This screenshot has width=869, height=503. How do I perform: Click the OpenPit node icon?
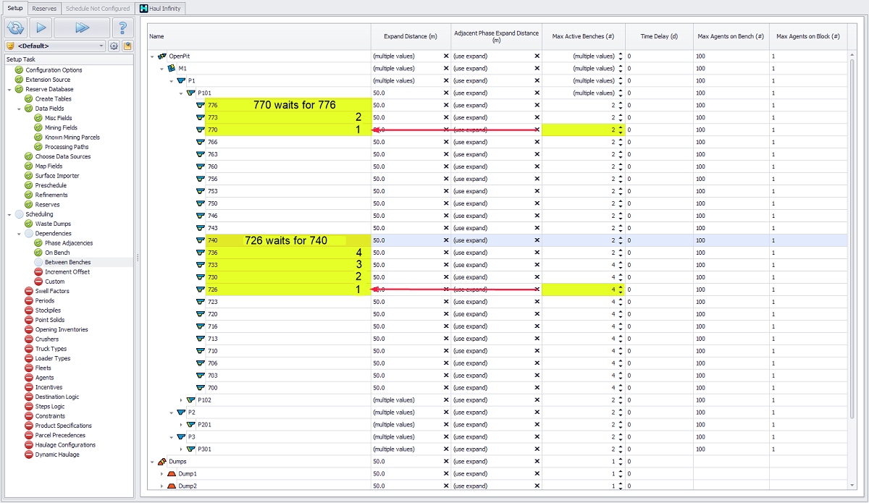(x=162, y=56)
